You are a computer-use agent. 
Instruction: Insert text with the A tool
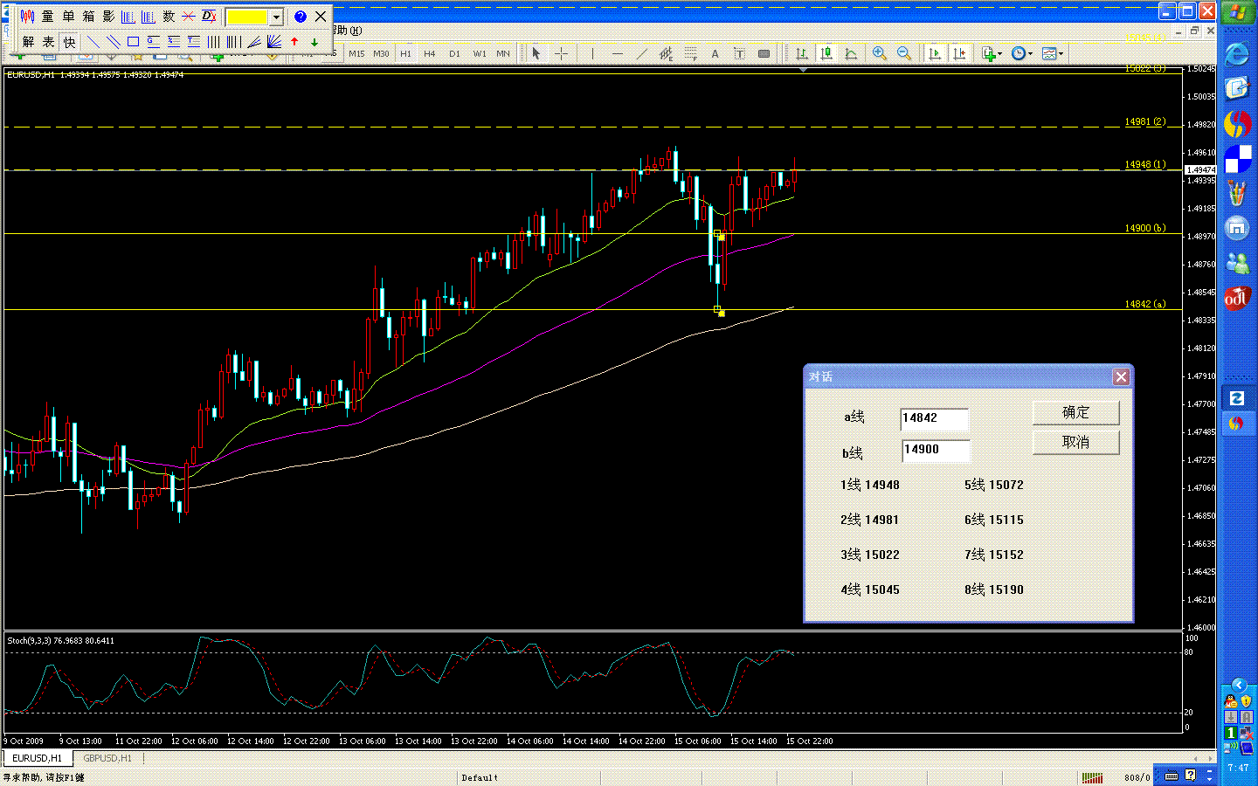(715, 53)
